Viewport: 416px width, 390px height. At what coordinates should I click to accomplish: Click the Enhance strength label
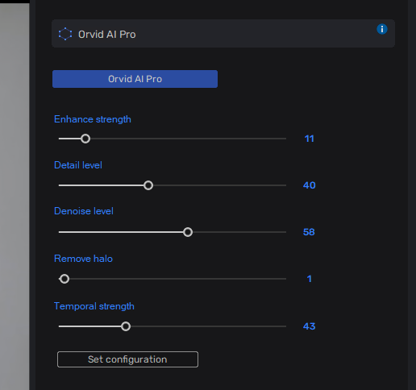tap(93, 119)
